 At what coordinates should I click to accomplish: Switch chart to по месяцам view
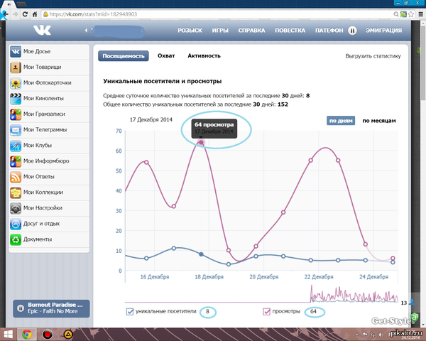coord(379,121)
